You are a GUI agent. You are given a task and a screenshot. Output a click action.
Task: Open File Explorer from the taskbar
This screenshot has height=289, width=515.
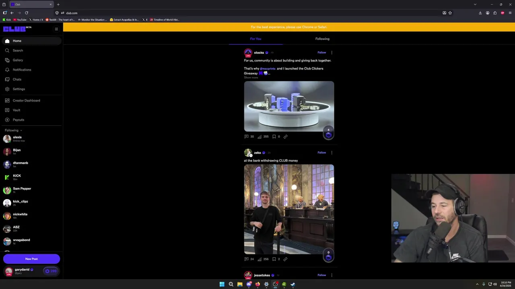[240, 284]
